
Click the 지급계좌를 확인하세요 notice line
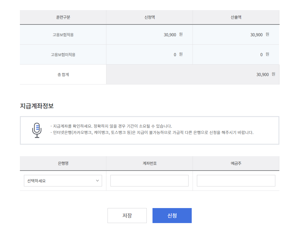tap(111, 126)
